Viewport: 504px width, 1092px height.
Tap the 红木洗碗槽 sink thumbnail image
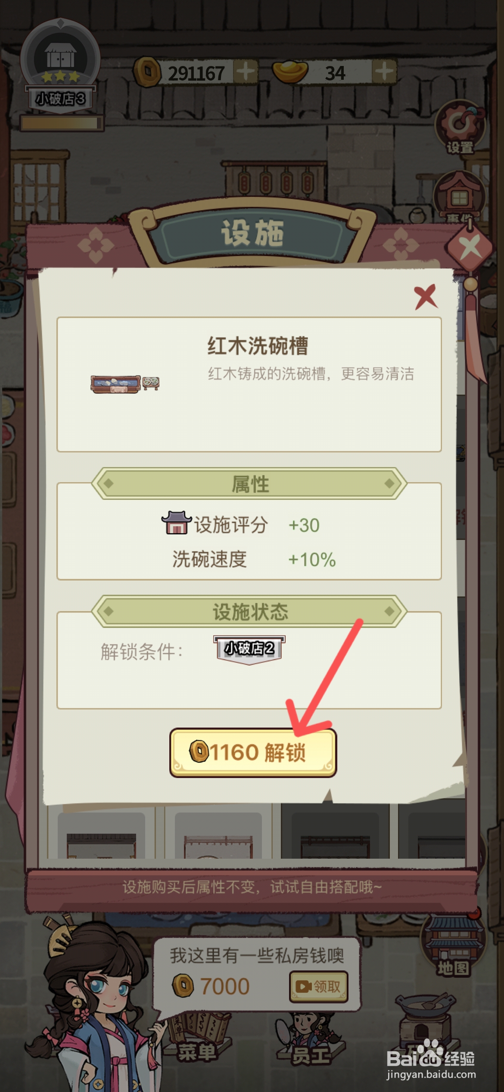click(x=125, y=383)
